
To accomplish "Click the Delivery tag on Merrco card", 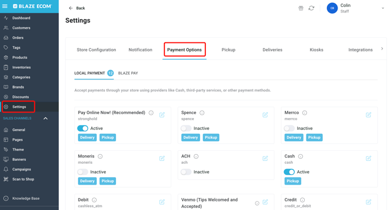I will pyautogui.click(x=294, y=137).
